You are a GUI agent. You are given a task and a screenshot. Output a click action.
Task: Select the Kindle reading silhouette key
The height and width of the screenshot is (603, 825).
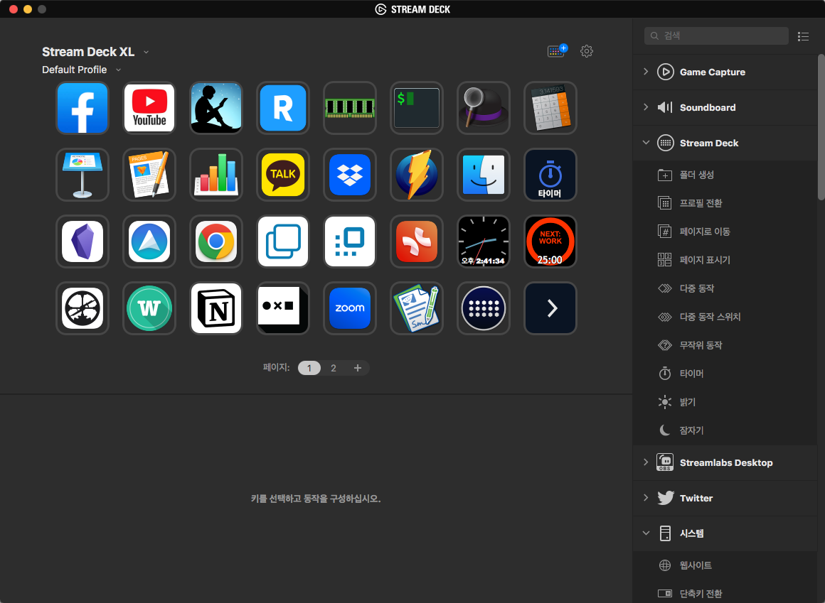(x=216, y=108)
